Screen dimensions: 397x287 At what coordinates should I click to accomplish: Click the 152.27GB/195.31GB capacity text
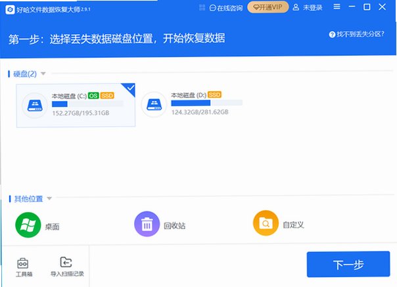tap(81, 113)
